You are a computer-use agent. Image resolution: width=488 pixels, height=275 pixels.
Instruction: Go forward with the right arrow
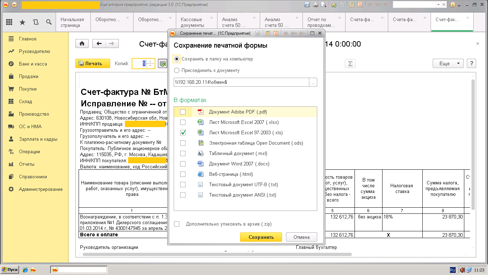pos(112,44)
